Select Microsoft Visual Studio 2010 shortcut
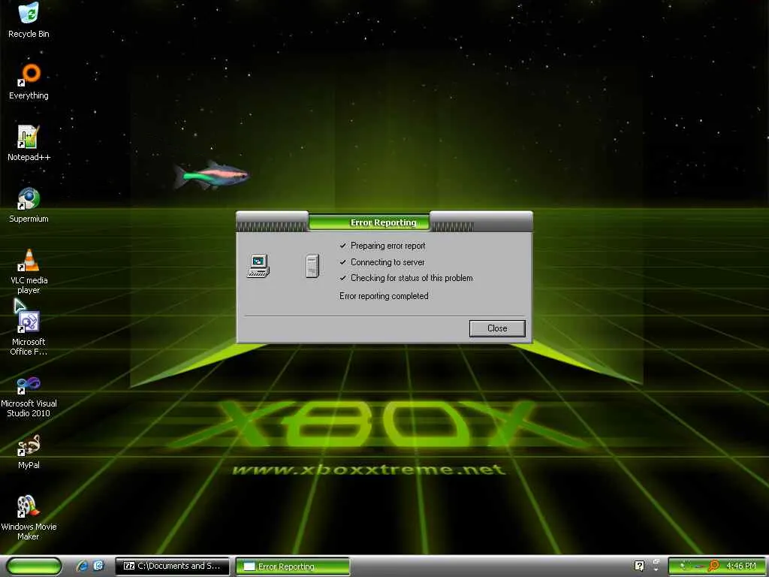 [x=29, y=395]
